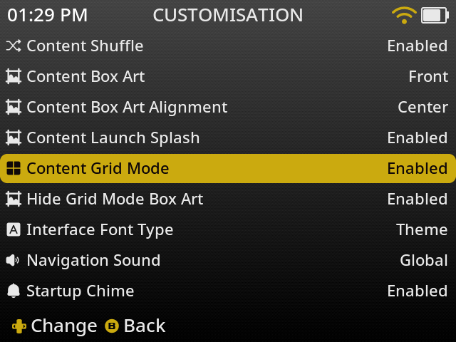
Task: Click the bell icon for Startup Chime
Action: (x=13, y=291)
